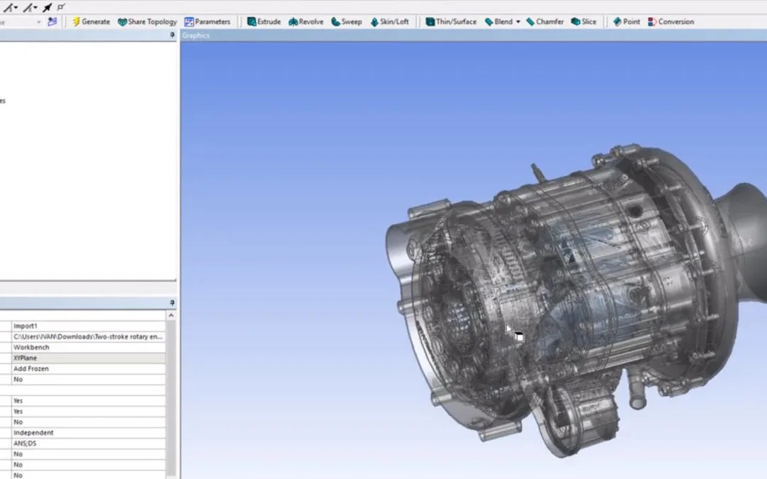Click the No cell directly below Add Frozen
Screen dimensions: 767x479
(x=89, y=380)
